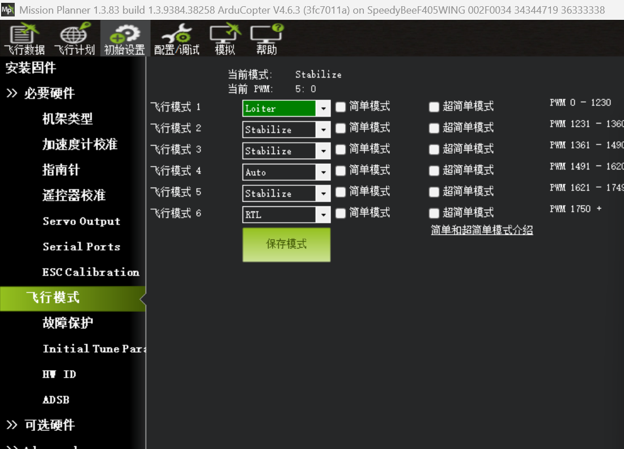
Task: Open the 简单和超简单模式介绍 link
Action: coord(482,230)
